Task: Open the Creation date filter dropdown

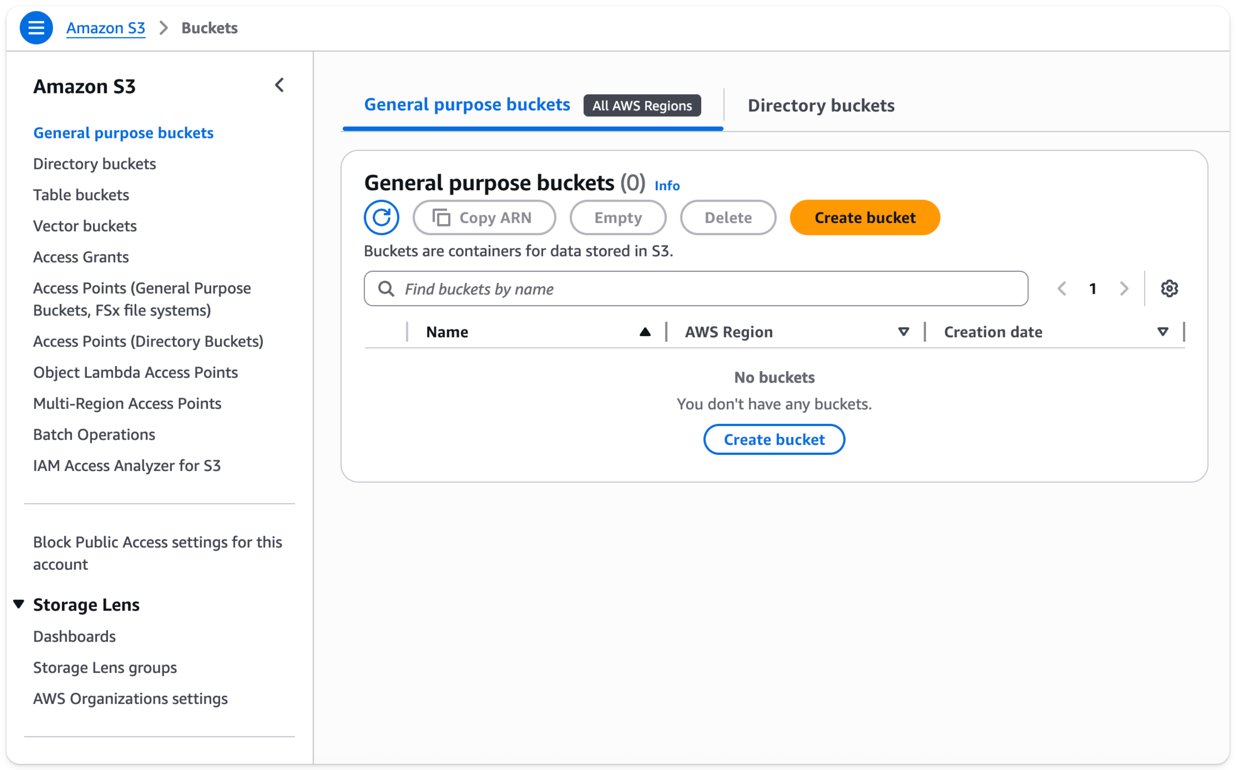Action: tap(1163, 331)
